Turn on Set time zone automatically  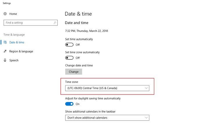pos(69,58)
